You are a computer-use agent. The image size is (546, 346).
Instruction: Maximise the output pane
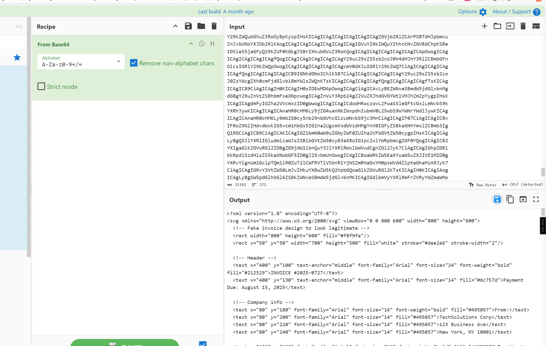(536, 199)
